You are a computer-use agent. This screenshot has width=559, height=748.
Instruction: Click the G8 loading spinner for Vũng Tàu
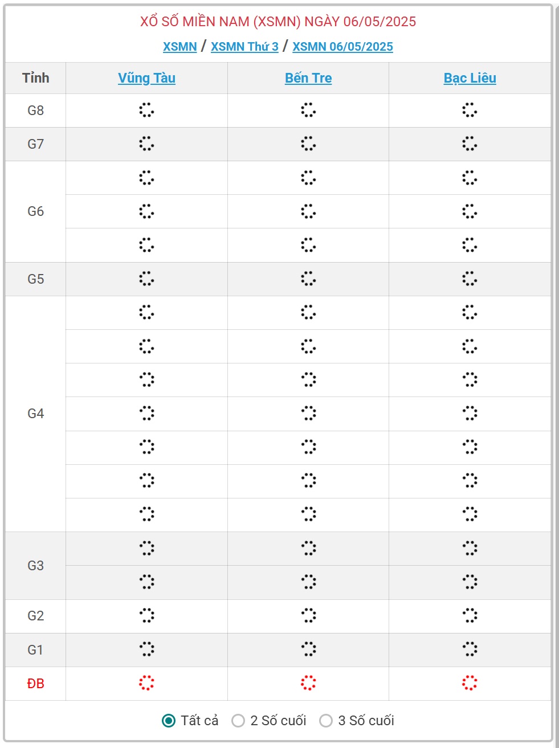tap(146, 110)
